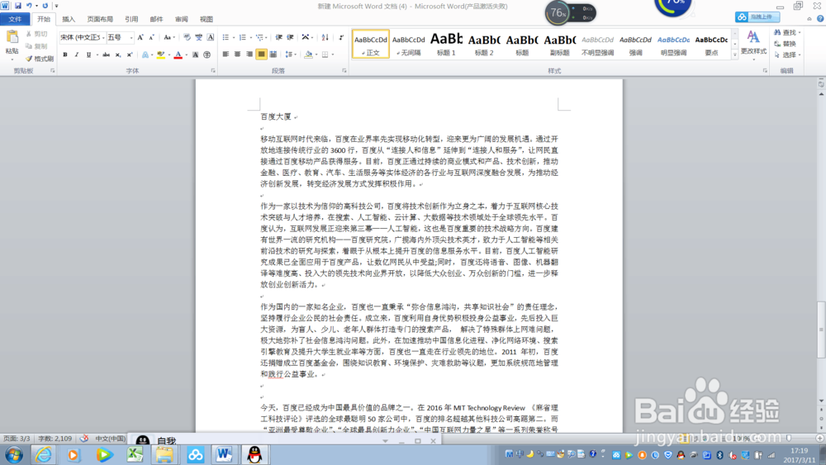Set paragraph alignment to right
The height and width of the screenshot is (465, 826).
click(x=249, y=55)
